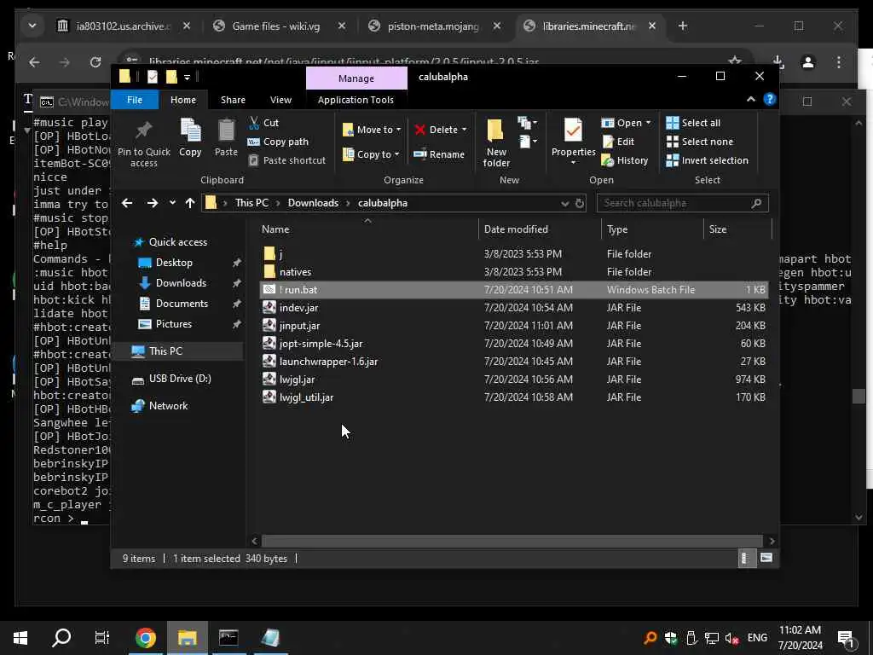
Task: Click the Copy icon in Clipboard group
Action: point(190,137)
